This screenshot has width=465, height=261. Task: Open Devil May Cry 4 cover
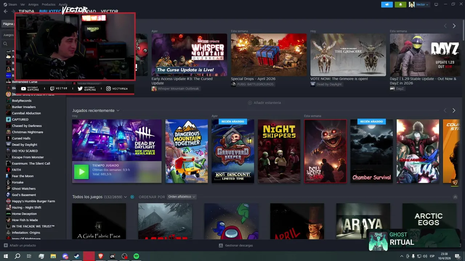tap(418, 151)
